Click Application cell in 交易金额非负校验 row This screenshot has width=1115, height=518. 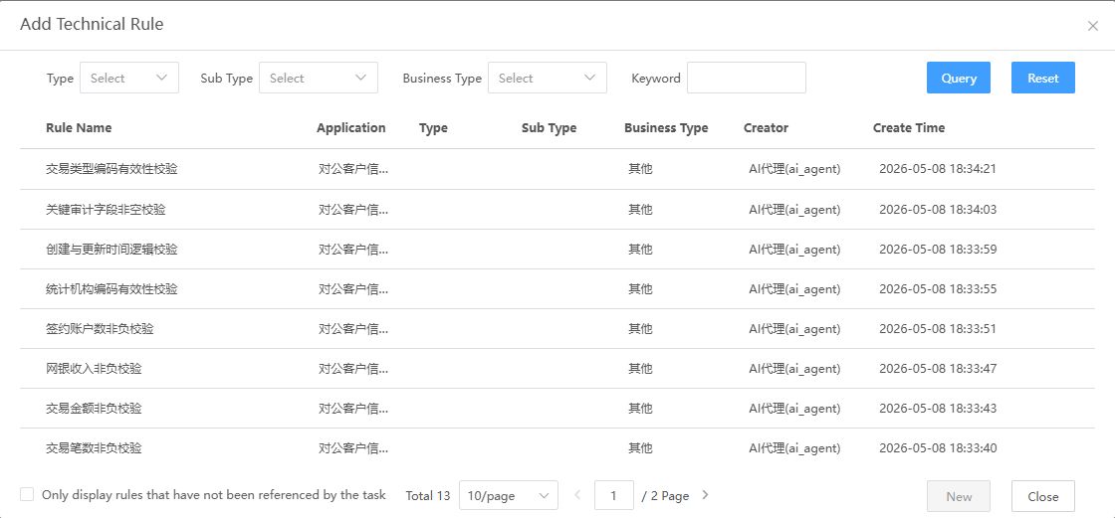point(353,409)
